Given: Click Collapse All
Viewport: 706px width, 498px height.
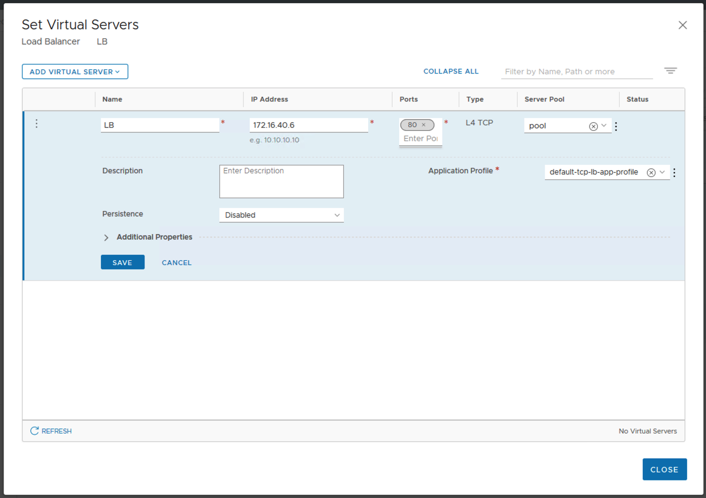Looking at the screenshot, I should pos(451,71).
